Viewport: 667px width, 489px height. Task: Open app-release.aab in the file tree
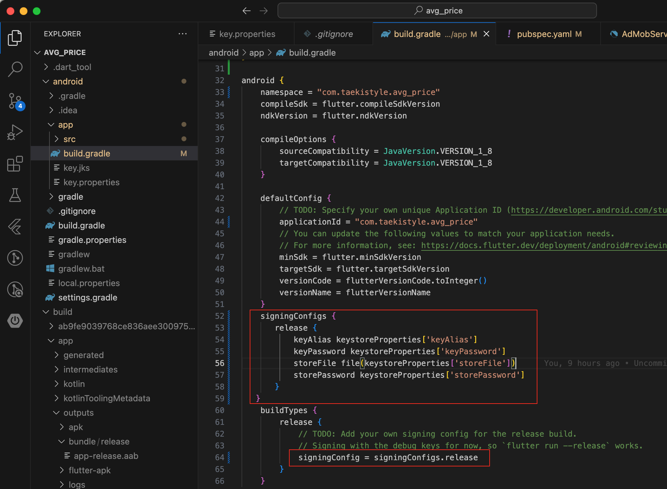pos(106,456)
